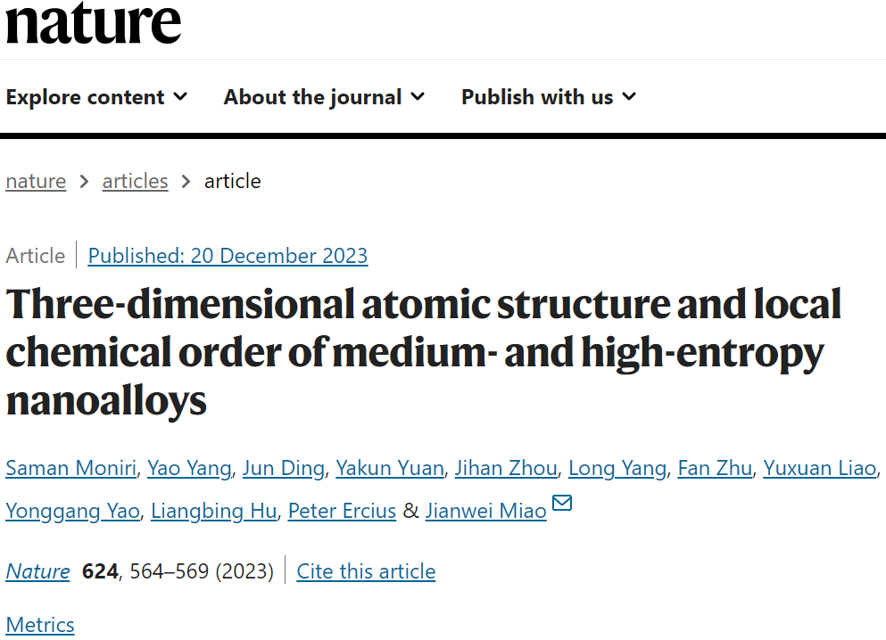
Task: Go to the nature breadcrumb link
Action: 36,181
